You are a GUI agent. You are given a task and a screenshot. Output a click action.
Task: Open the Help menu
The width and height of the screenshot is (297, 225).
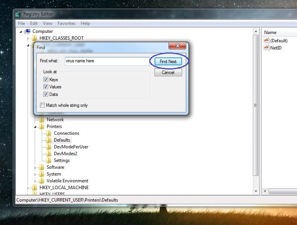pyautogui.click(x=85, y=23)
